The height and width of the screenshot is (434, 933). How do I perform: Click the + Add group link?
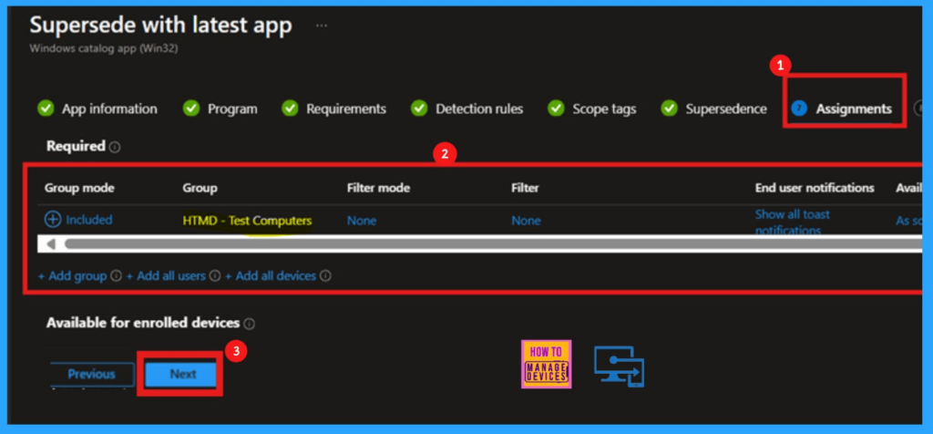tap(72, 276)
